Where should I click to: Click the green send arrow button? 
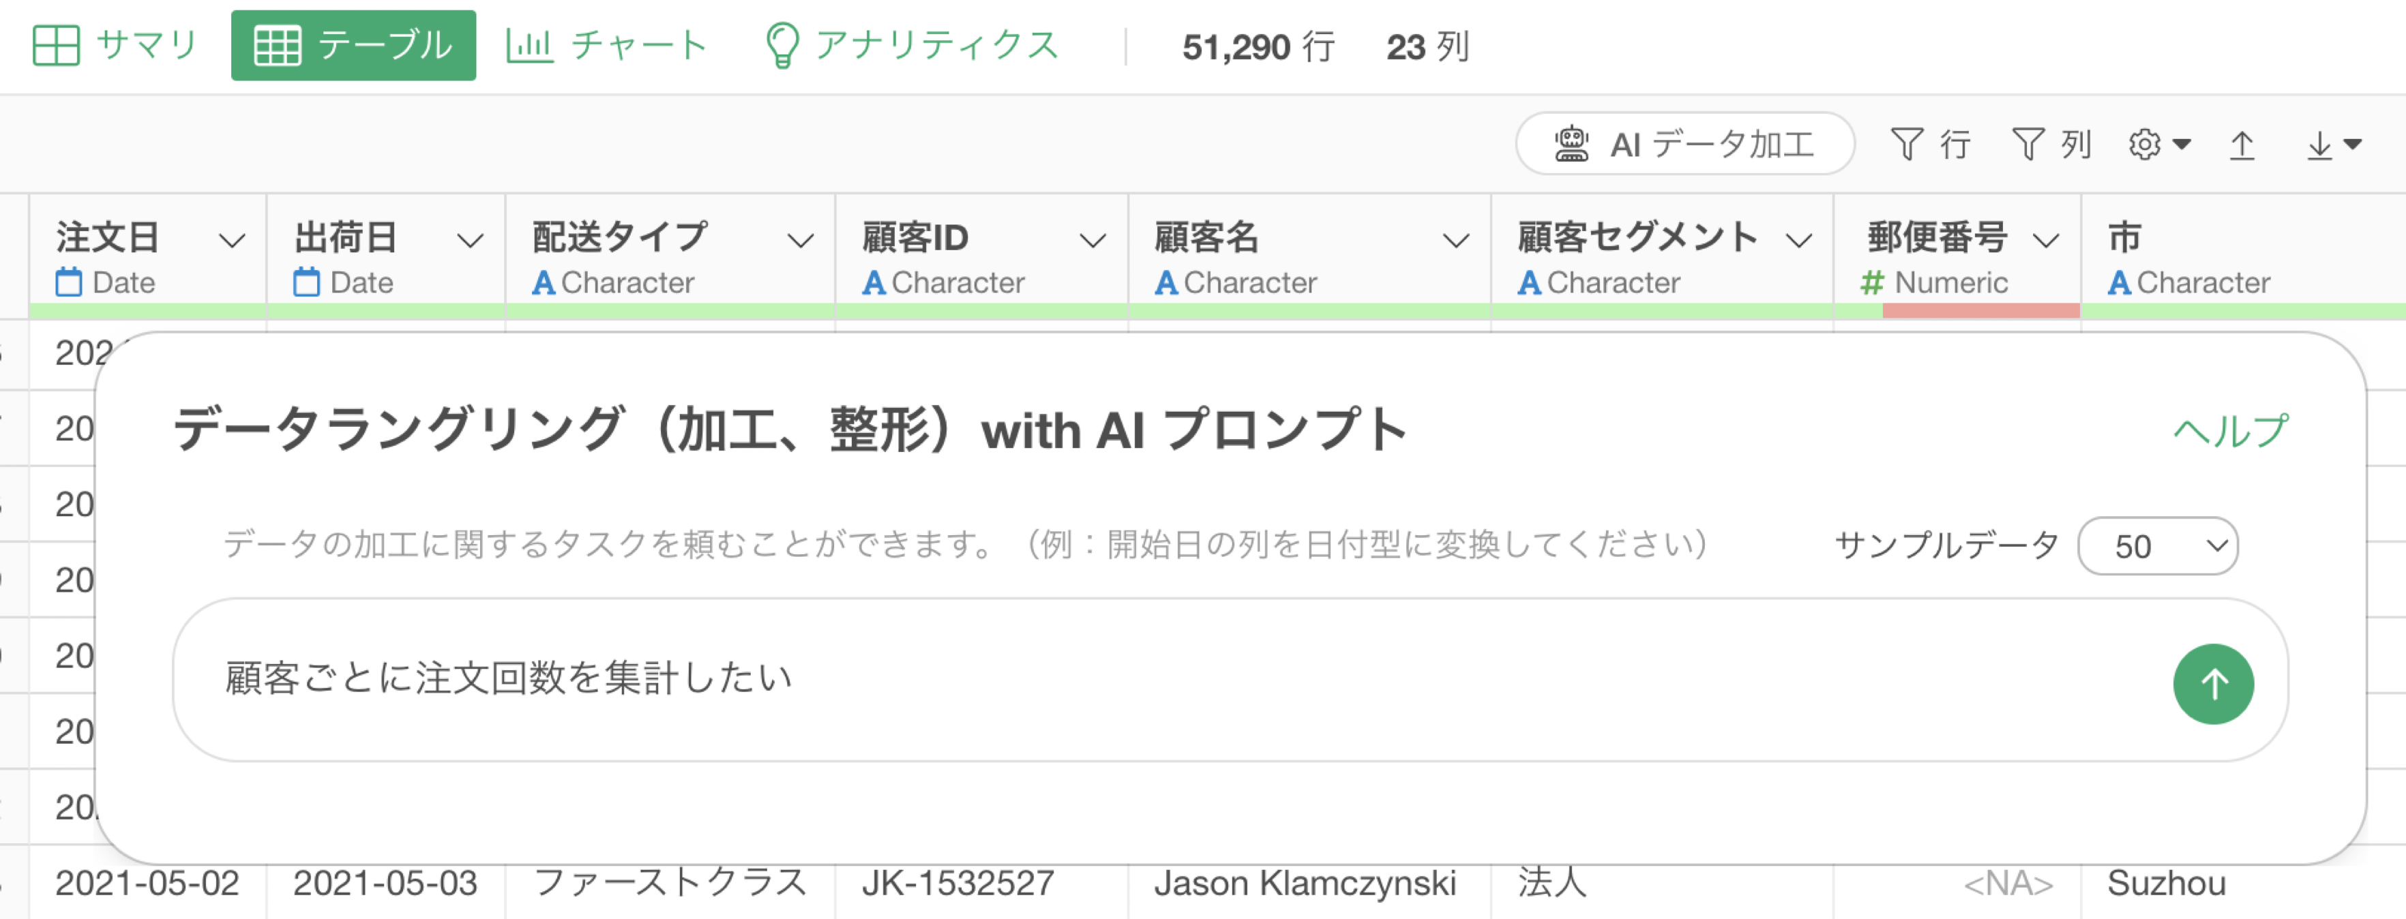coord(2212,684)
